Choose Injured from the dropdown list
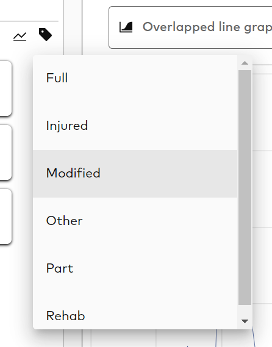 pyautogui.click(x=135, y=126)
